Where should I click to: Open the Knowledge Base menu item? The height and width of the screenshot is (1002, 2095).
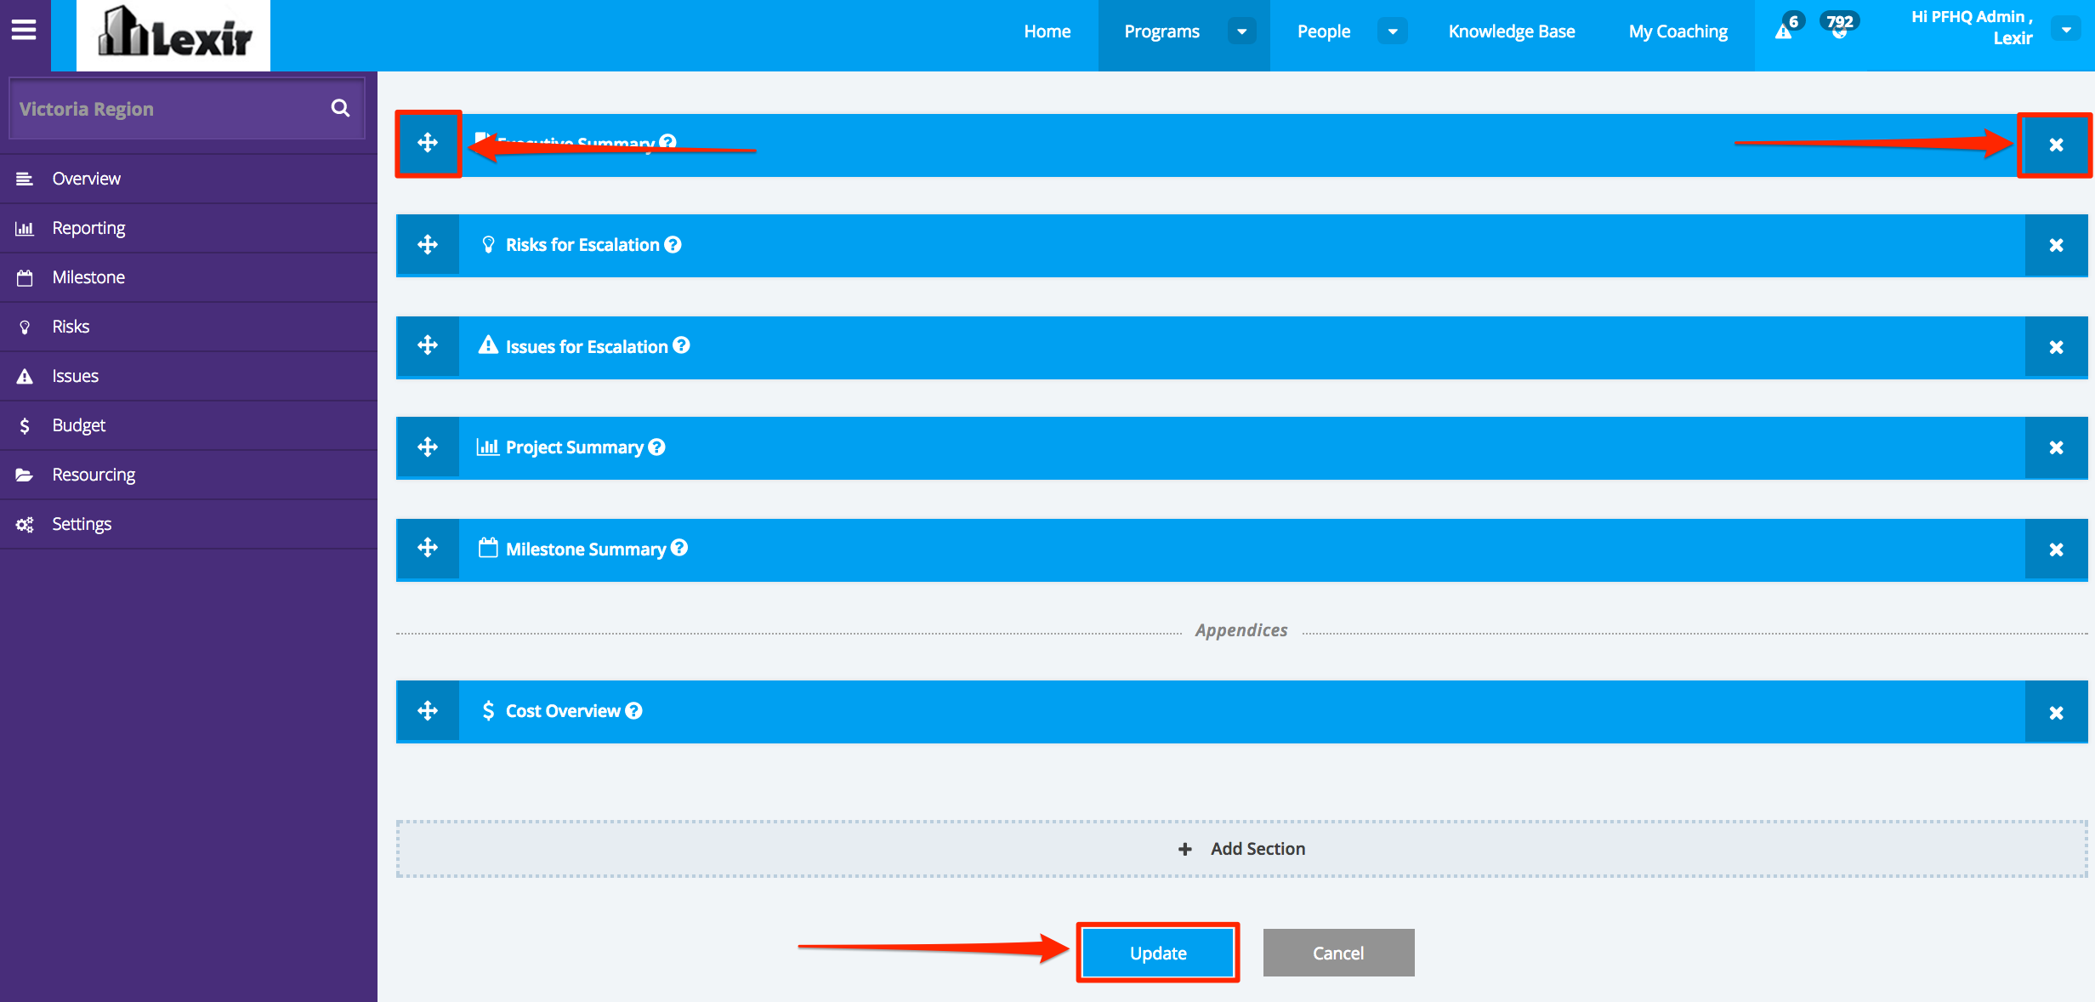[1511, 31]
